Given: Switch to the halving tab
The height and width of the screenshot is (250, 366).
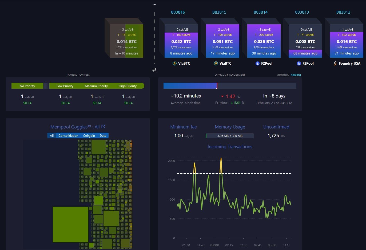Looking at the screenshot, I should (296, 75).
